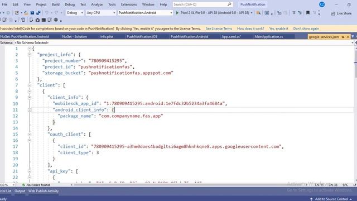Screen dimensions: 357x201
Task: Click the window layout toolbar icon
Action: [267, 13]
